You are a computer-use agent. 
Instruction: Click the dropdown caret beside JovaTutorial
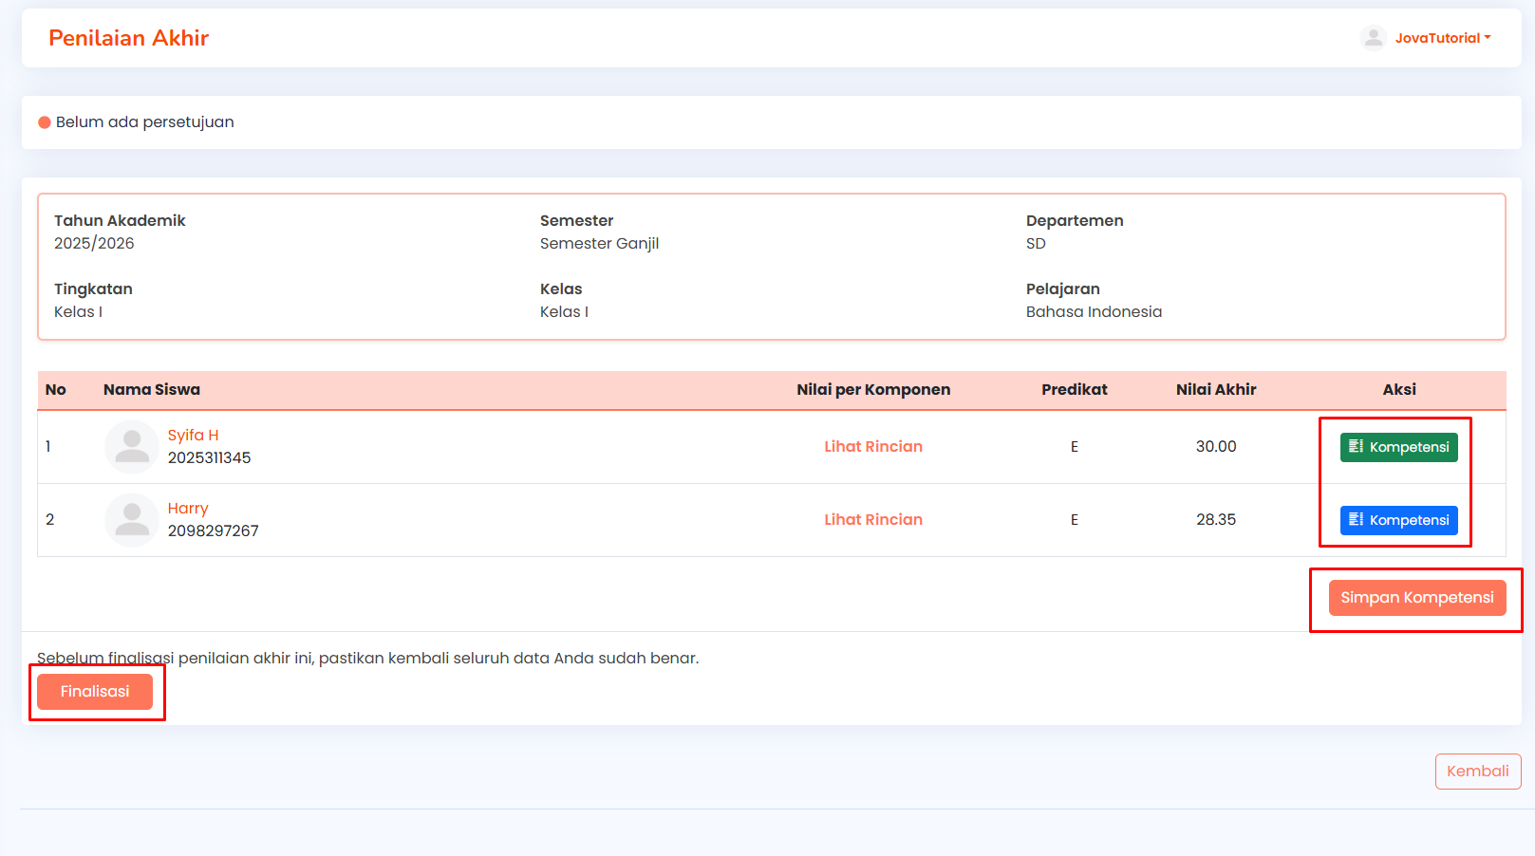click(1488, 38)
